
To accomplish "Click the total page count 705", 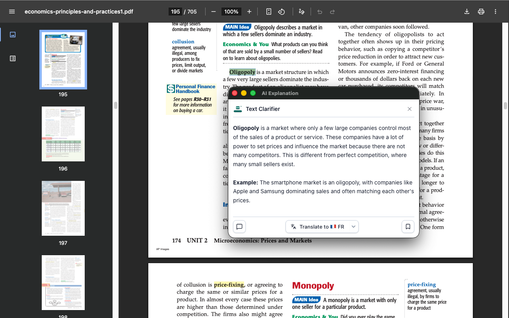I will 192,12.
